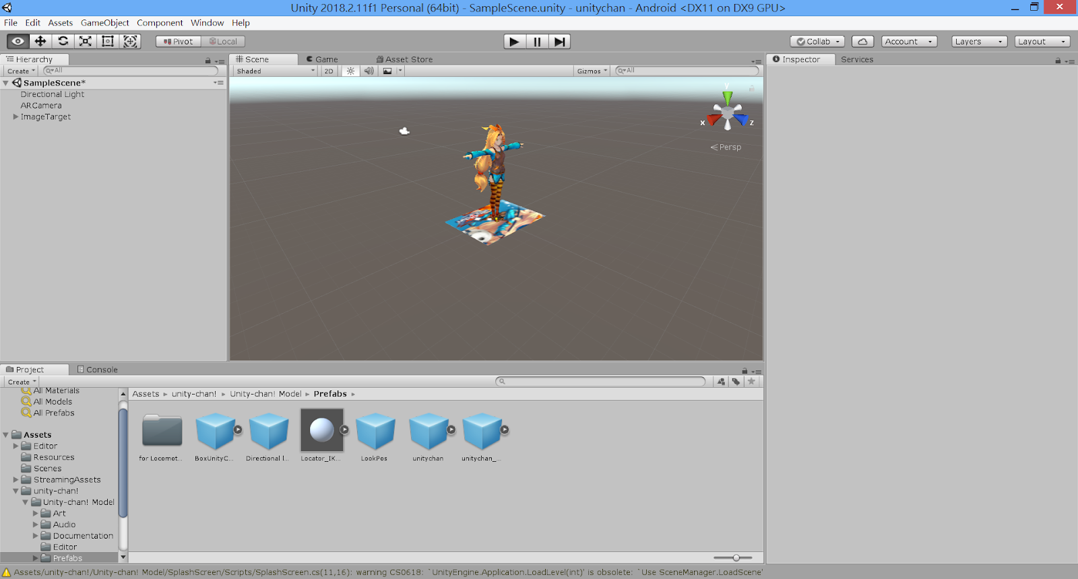The image size is (1078, 579).
Task: Search by Label tag icon
Action: (736, 381)
